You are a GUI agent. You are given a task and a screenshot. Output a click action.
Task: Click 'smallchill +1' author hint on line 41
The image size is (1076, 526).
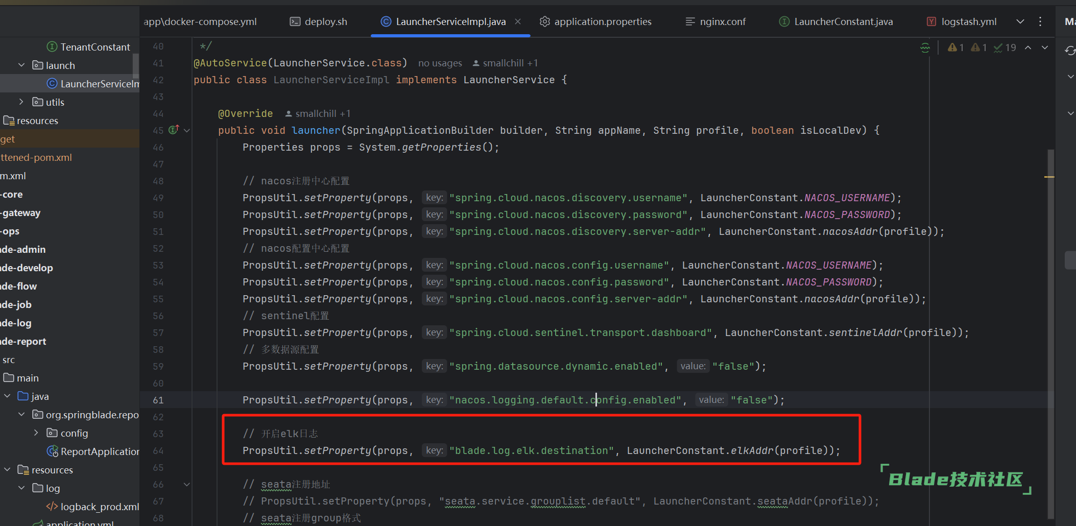505,63
